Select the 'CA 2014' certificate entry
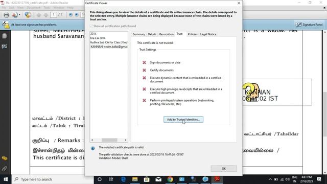 coord(98,38)
